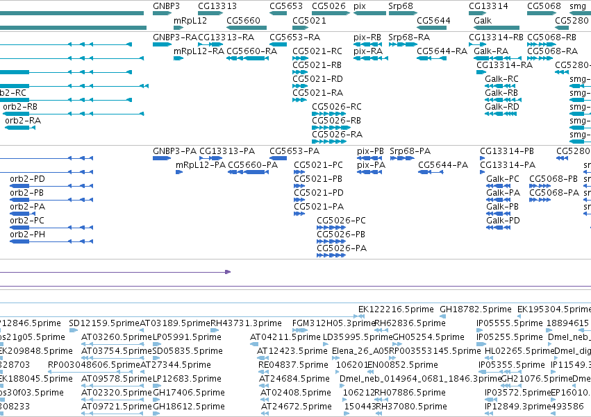Select the CG5653 gene label
The width and height of the screenshot is (591, 417).
[286, 6]
